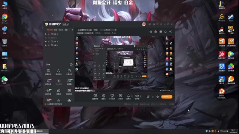Add a 多媒体 media source
The image size is (239, 134).
click(x=120, y=97)
